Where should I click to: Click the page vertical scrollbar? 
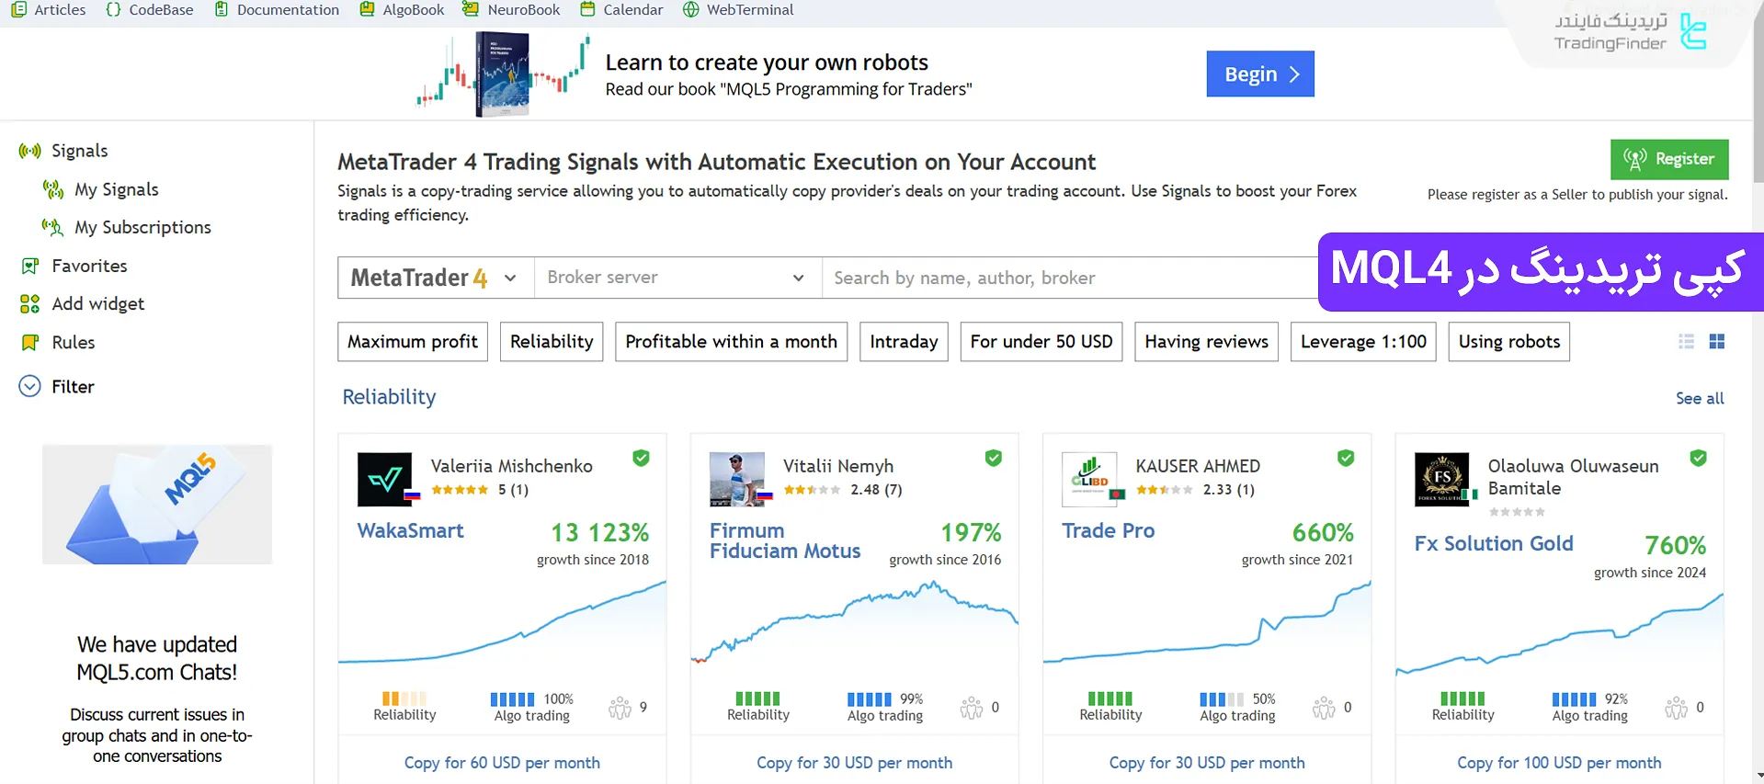tap(1758, 368)
